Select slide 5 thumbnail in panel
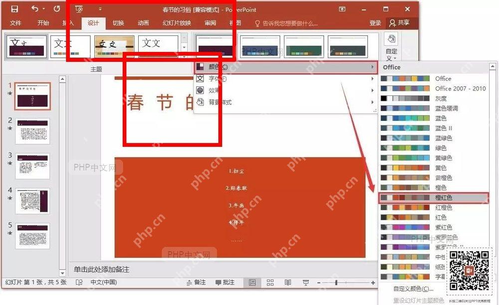 [32, 236]
